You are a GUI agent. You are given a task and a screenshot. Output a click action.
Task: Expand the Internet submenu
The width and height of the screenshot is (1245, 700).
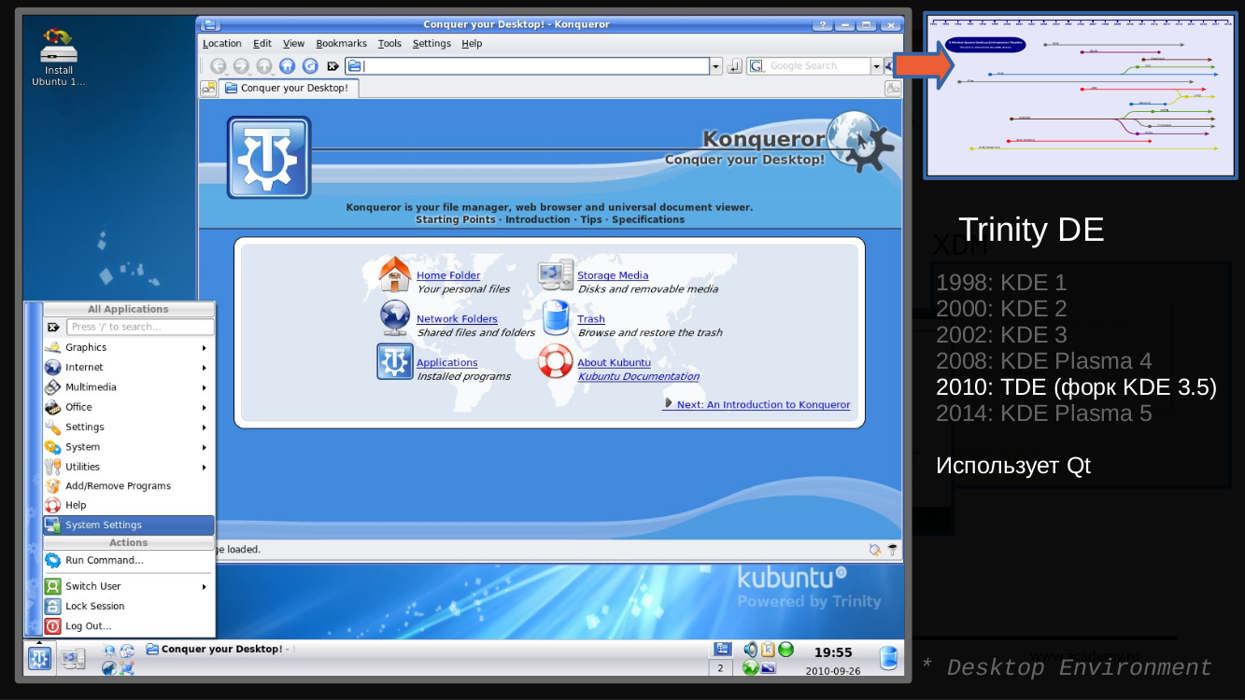pyautogui.click(x=129, y=367)
